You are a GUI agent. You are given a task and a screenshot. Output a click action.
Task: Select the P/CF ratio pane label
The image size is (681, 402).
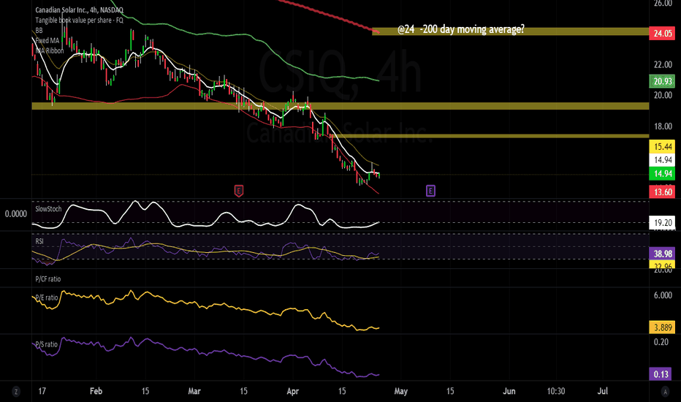click(x=47, y=279)
